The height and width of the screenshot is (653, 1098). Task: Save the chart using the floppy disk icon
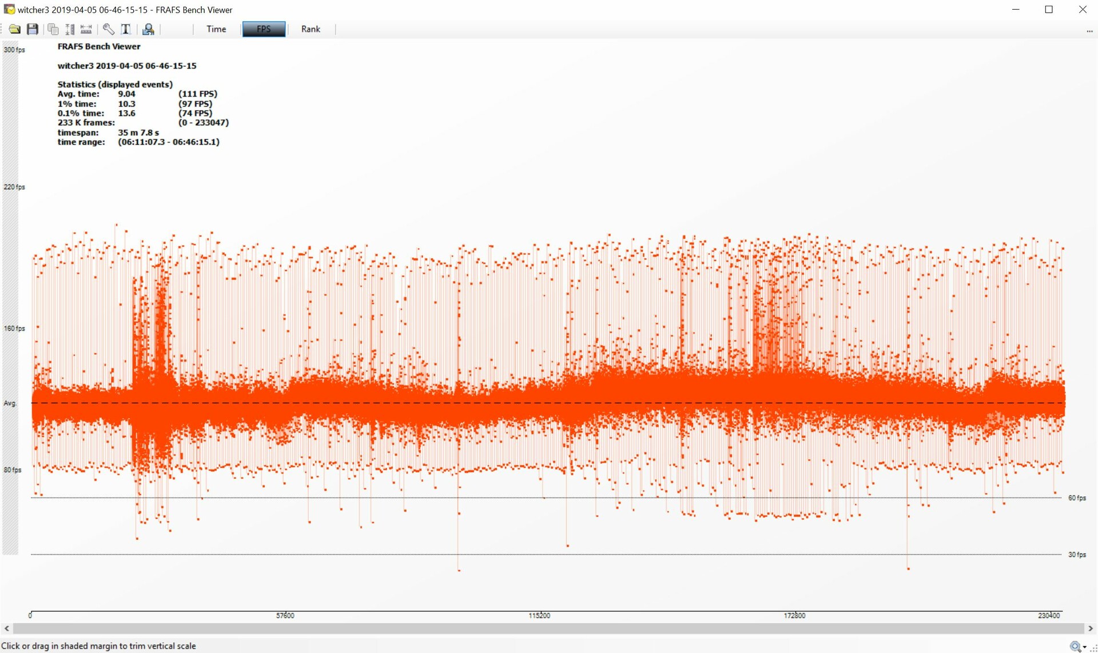[33, 29]
